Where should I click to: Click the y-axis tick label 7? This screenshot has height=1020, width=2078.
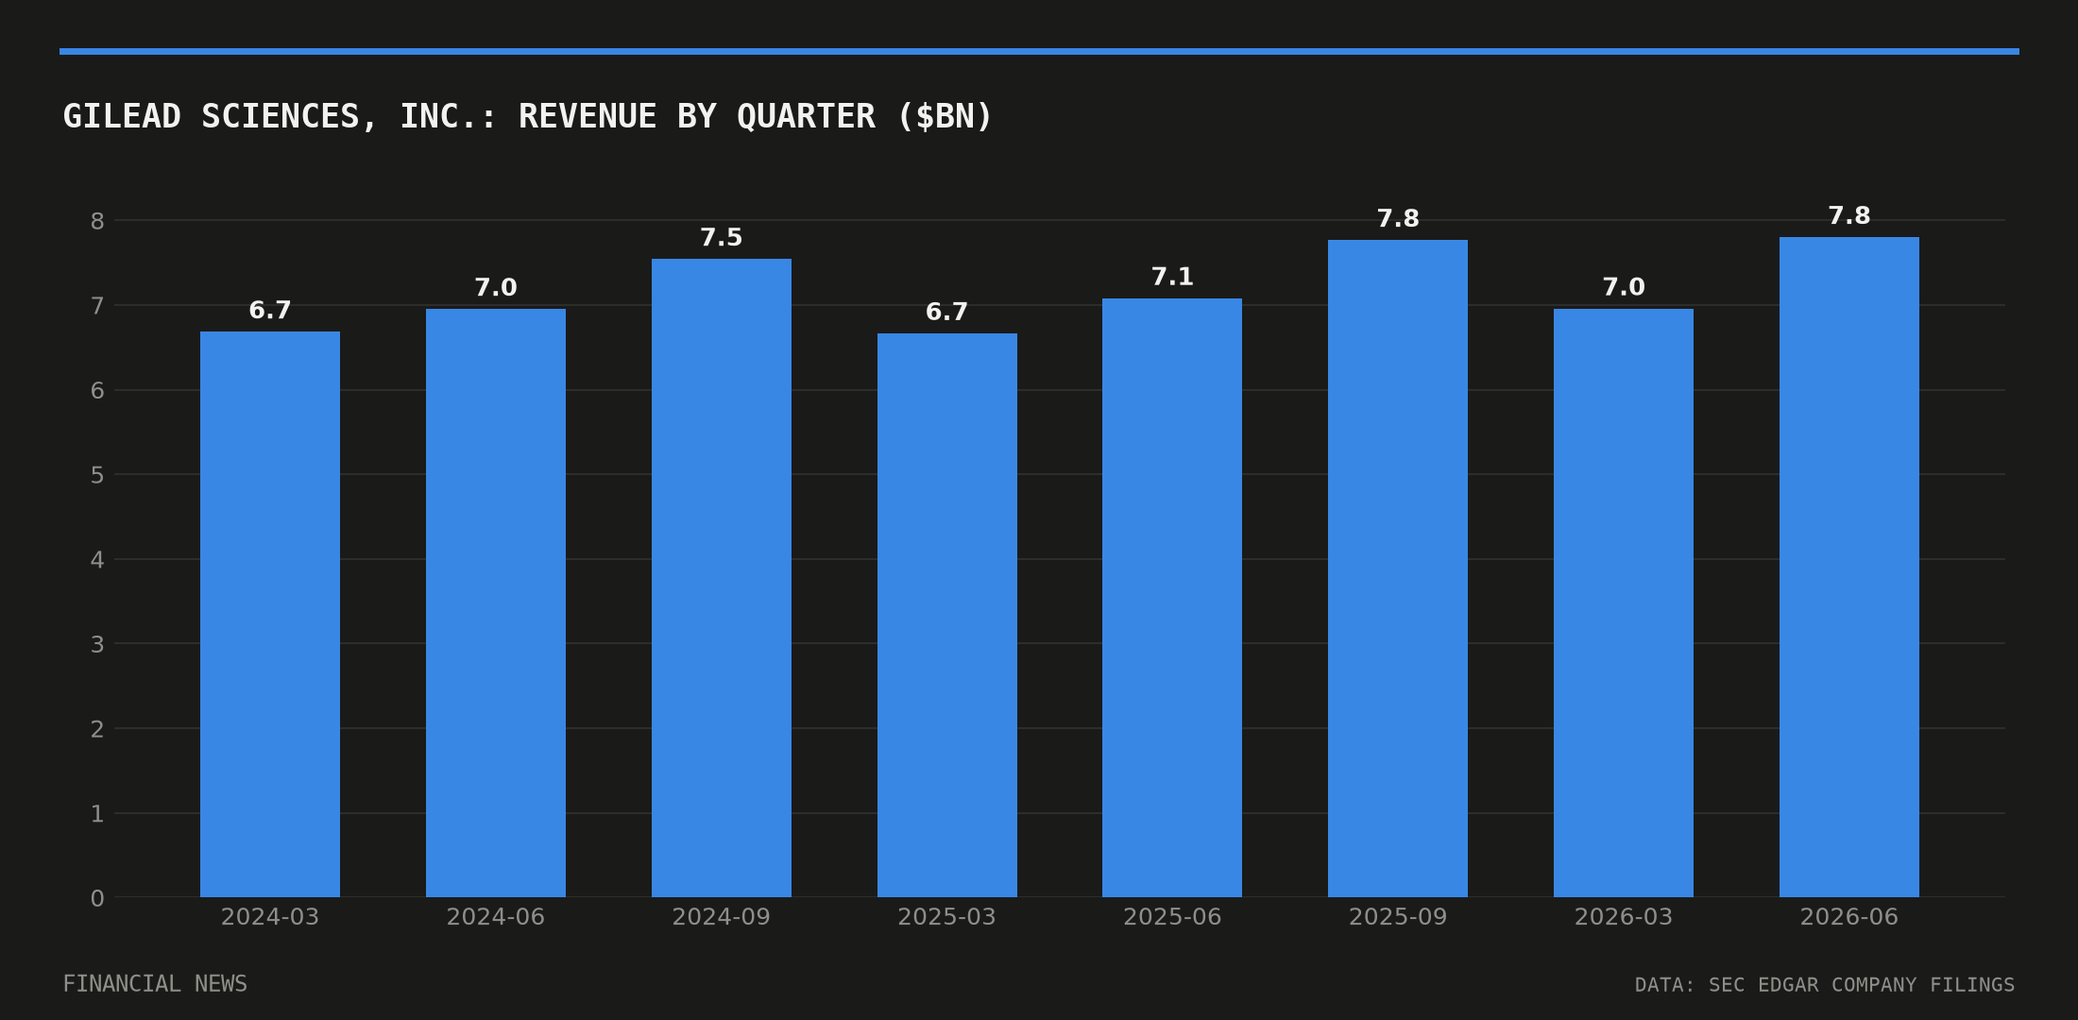pyautogui.click(x=97, y=306)
